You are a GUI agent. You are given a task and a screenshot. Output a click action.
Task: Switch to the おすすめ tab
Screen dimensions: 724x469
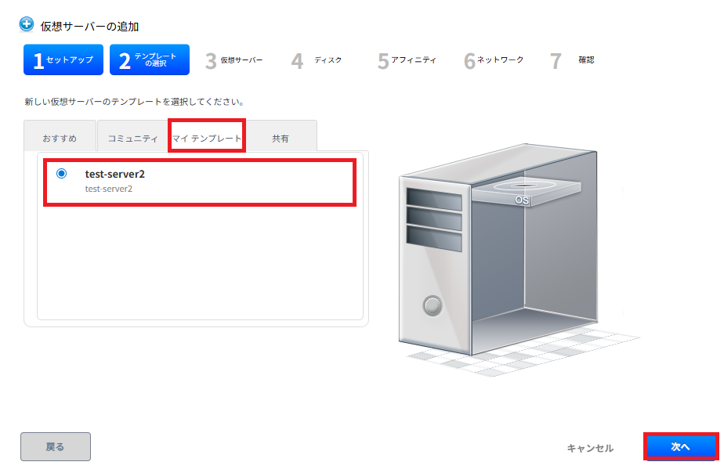60,136
